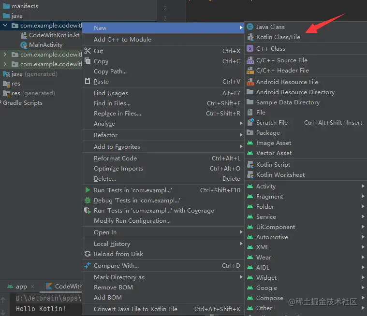This screenshot has width=367, height=316.
Task: Expand the Refactor submenu arrow
Action: (x=241, y=135)
